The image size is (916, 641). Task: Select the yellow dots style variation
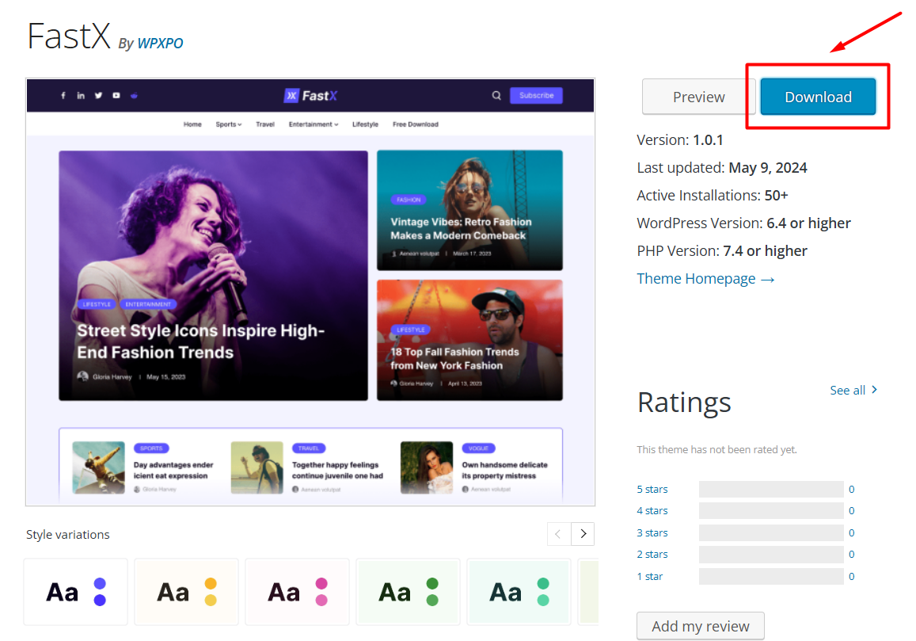(x=186, y=592)
